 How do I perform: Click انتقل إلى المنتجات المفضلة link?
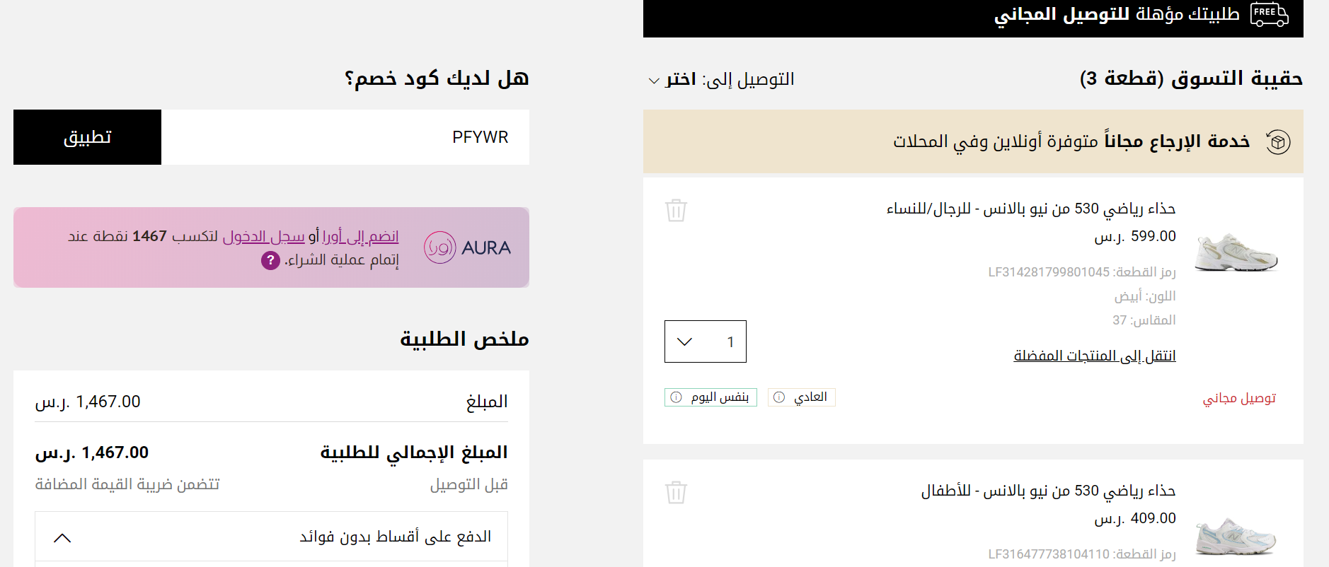point(1095,356)
